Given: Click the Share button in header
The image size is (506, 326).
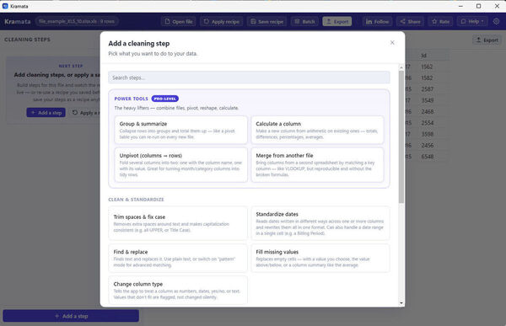Looking at the screenshot, I should pos(410,22).
